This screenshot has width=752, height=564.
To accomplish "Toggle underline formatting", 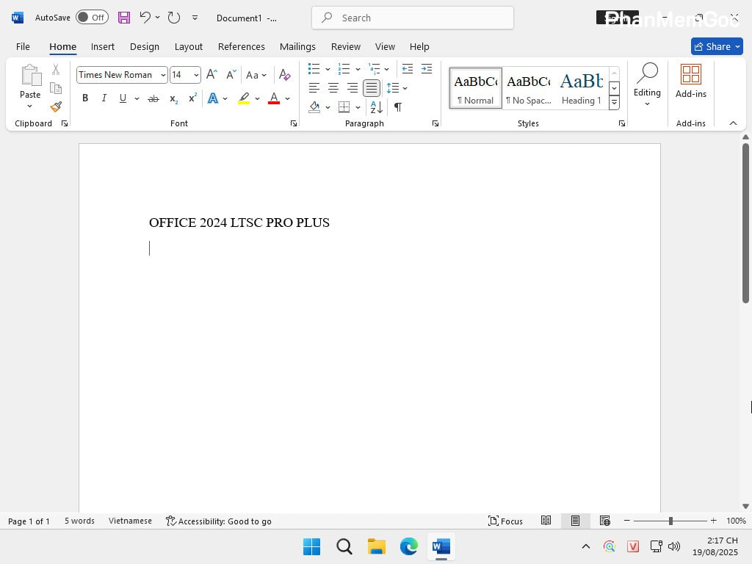I will point(123,98).
